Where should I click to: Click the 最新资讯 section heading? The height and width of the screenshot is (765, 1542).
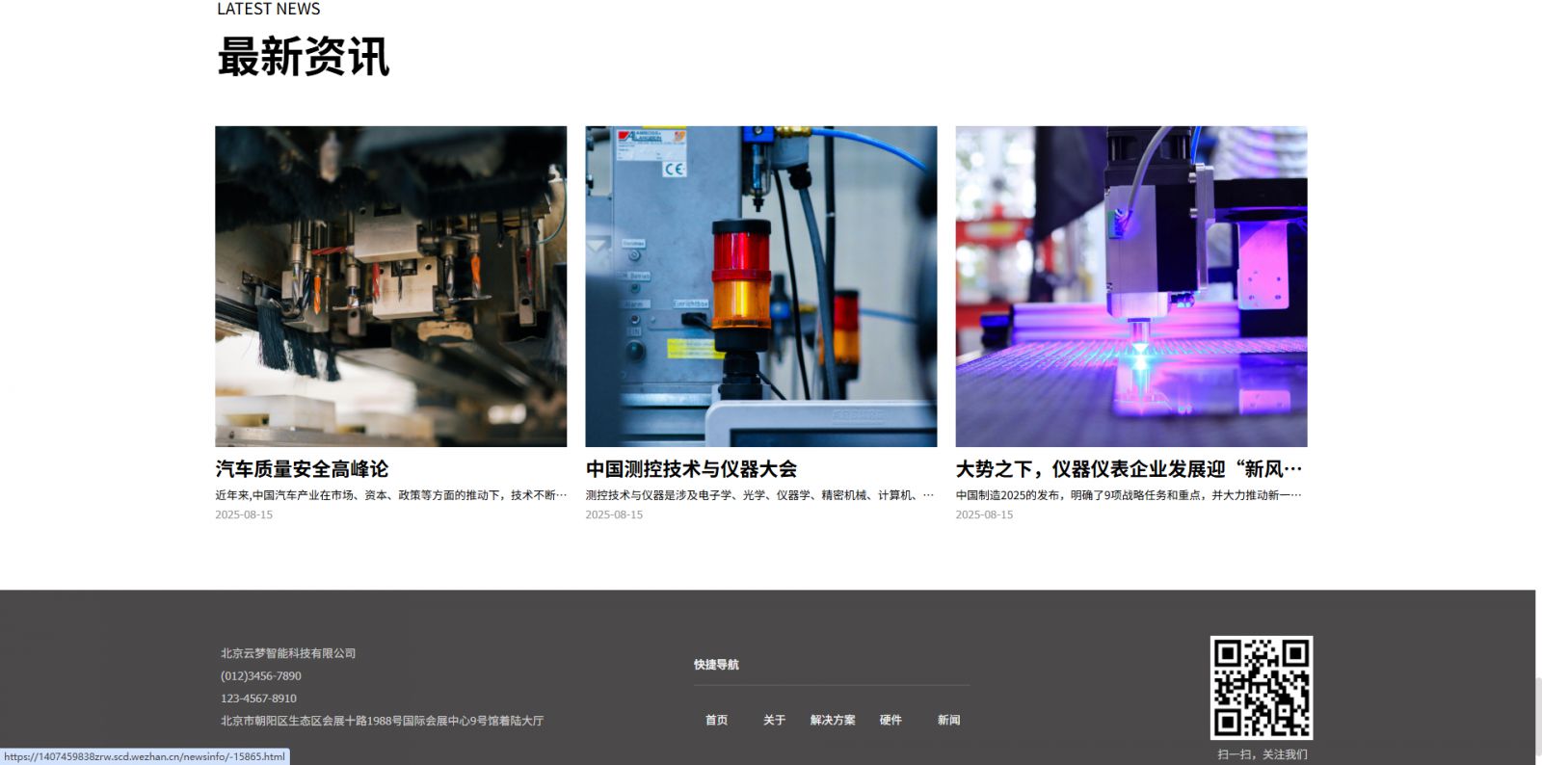point(303,57)
